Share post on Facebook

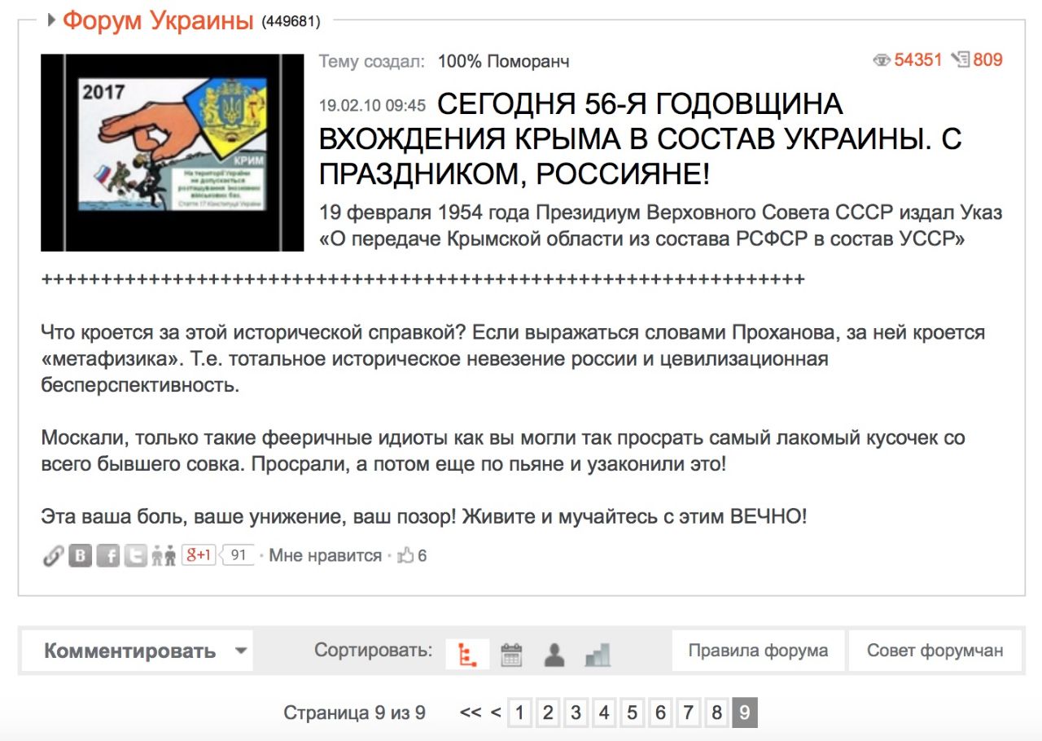pyautogui.click(x=108, y=556)
